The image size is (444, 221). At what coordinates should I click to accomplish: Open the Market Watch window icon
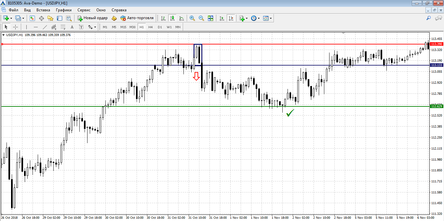tap(32, 18)
